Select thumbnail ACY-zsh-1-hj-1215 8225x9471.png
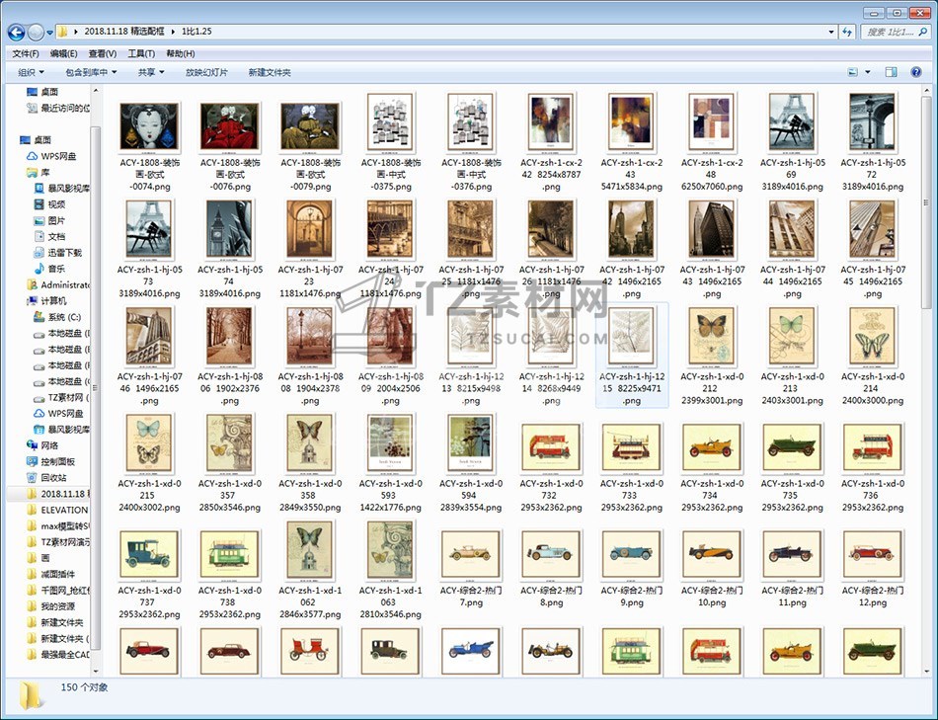Viewport: 938px width, 720px height. [x=632, y=357]
